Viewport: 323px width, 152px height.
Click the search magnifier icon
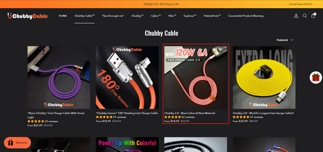point(305,16)
